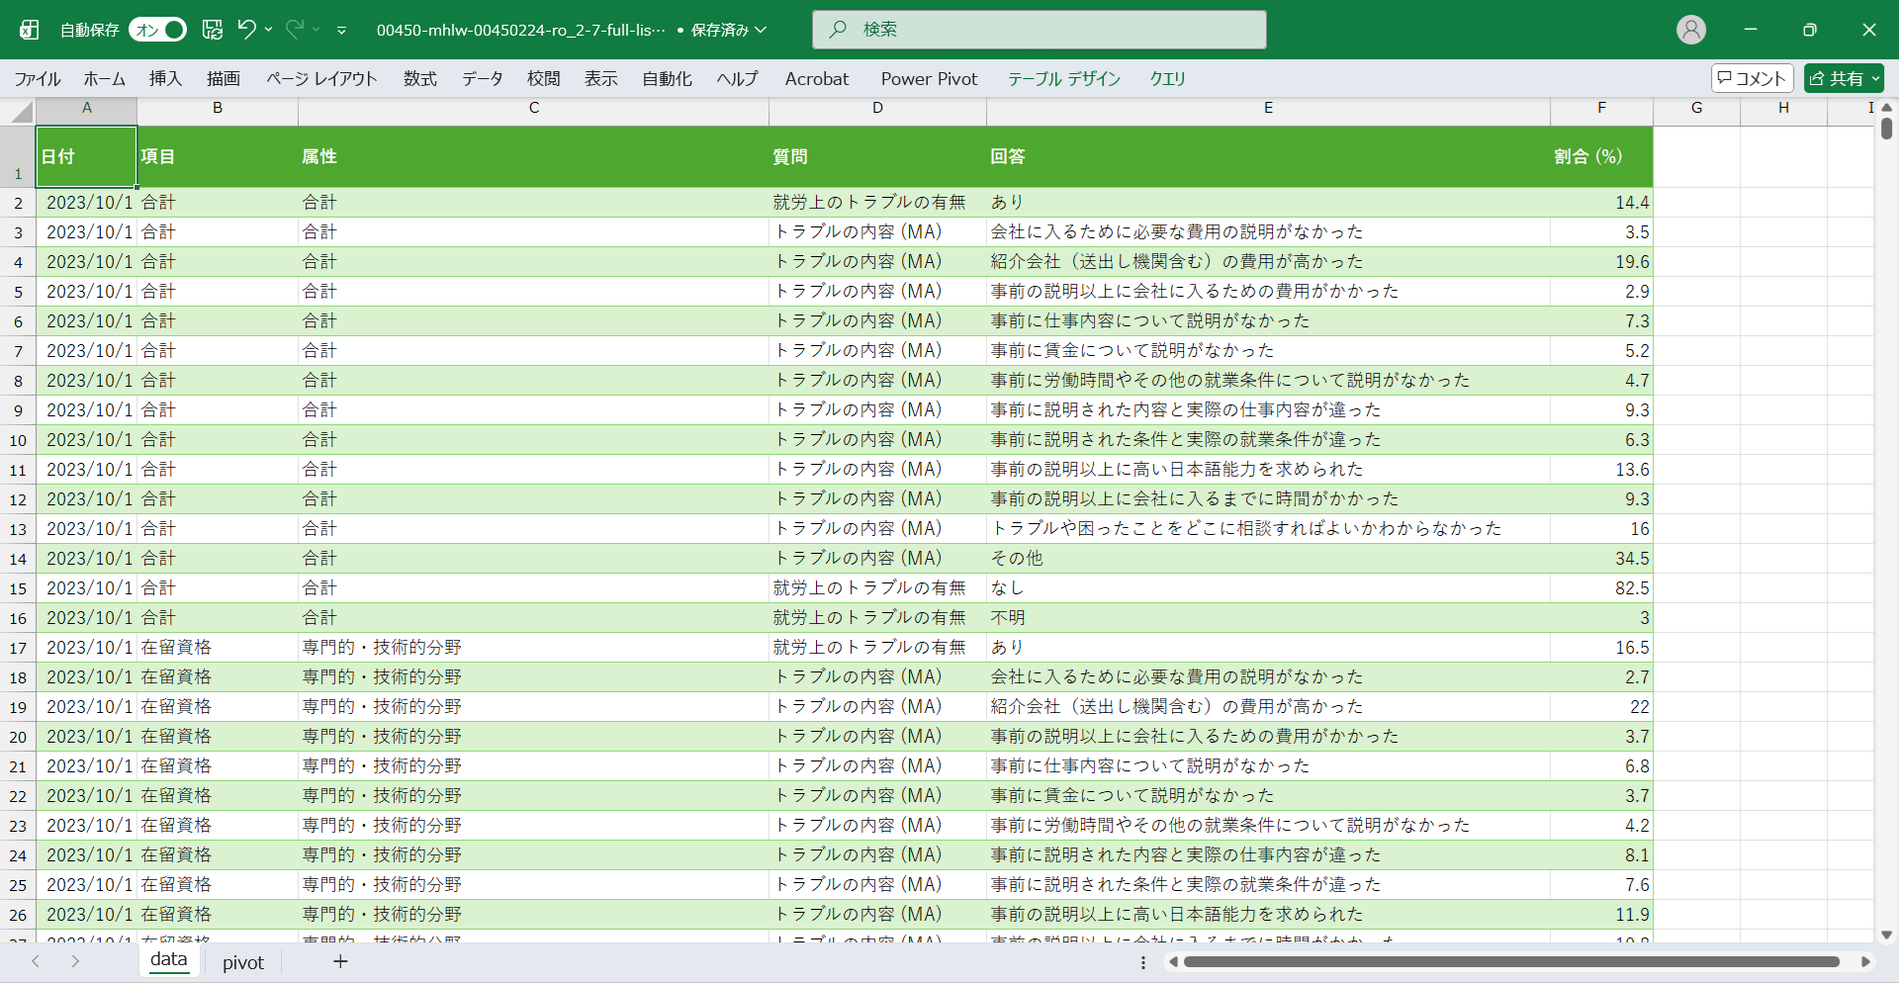Expand Customize Quick Access Toolbar dropdown

click(x=341, y=31)
